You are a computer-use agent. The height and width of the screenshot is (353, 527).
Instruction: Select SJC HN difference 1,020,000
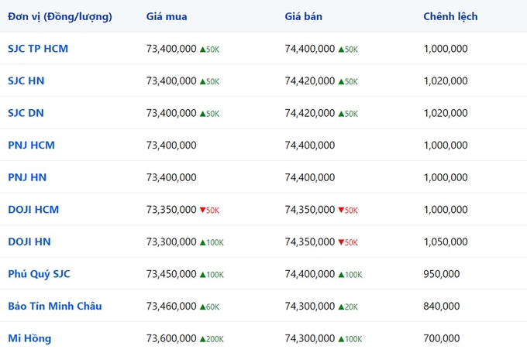pos(446,81)
